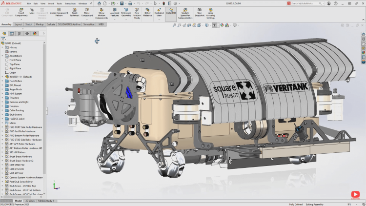This screenshot has width=366, height=206.
Task: Expand the Cable Routing folder
Action: (2, 110)
